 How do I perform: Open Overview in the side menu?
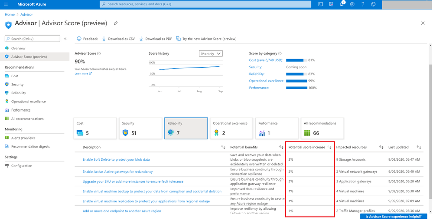(18, 48)
